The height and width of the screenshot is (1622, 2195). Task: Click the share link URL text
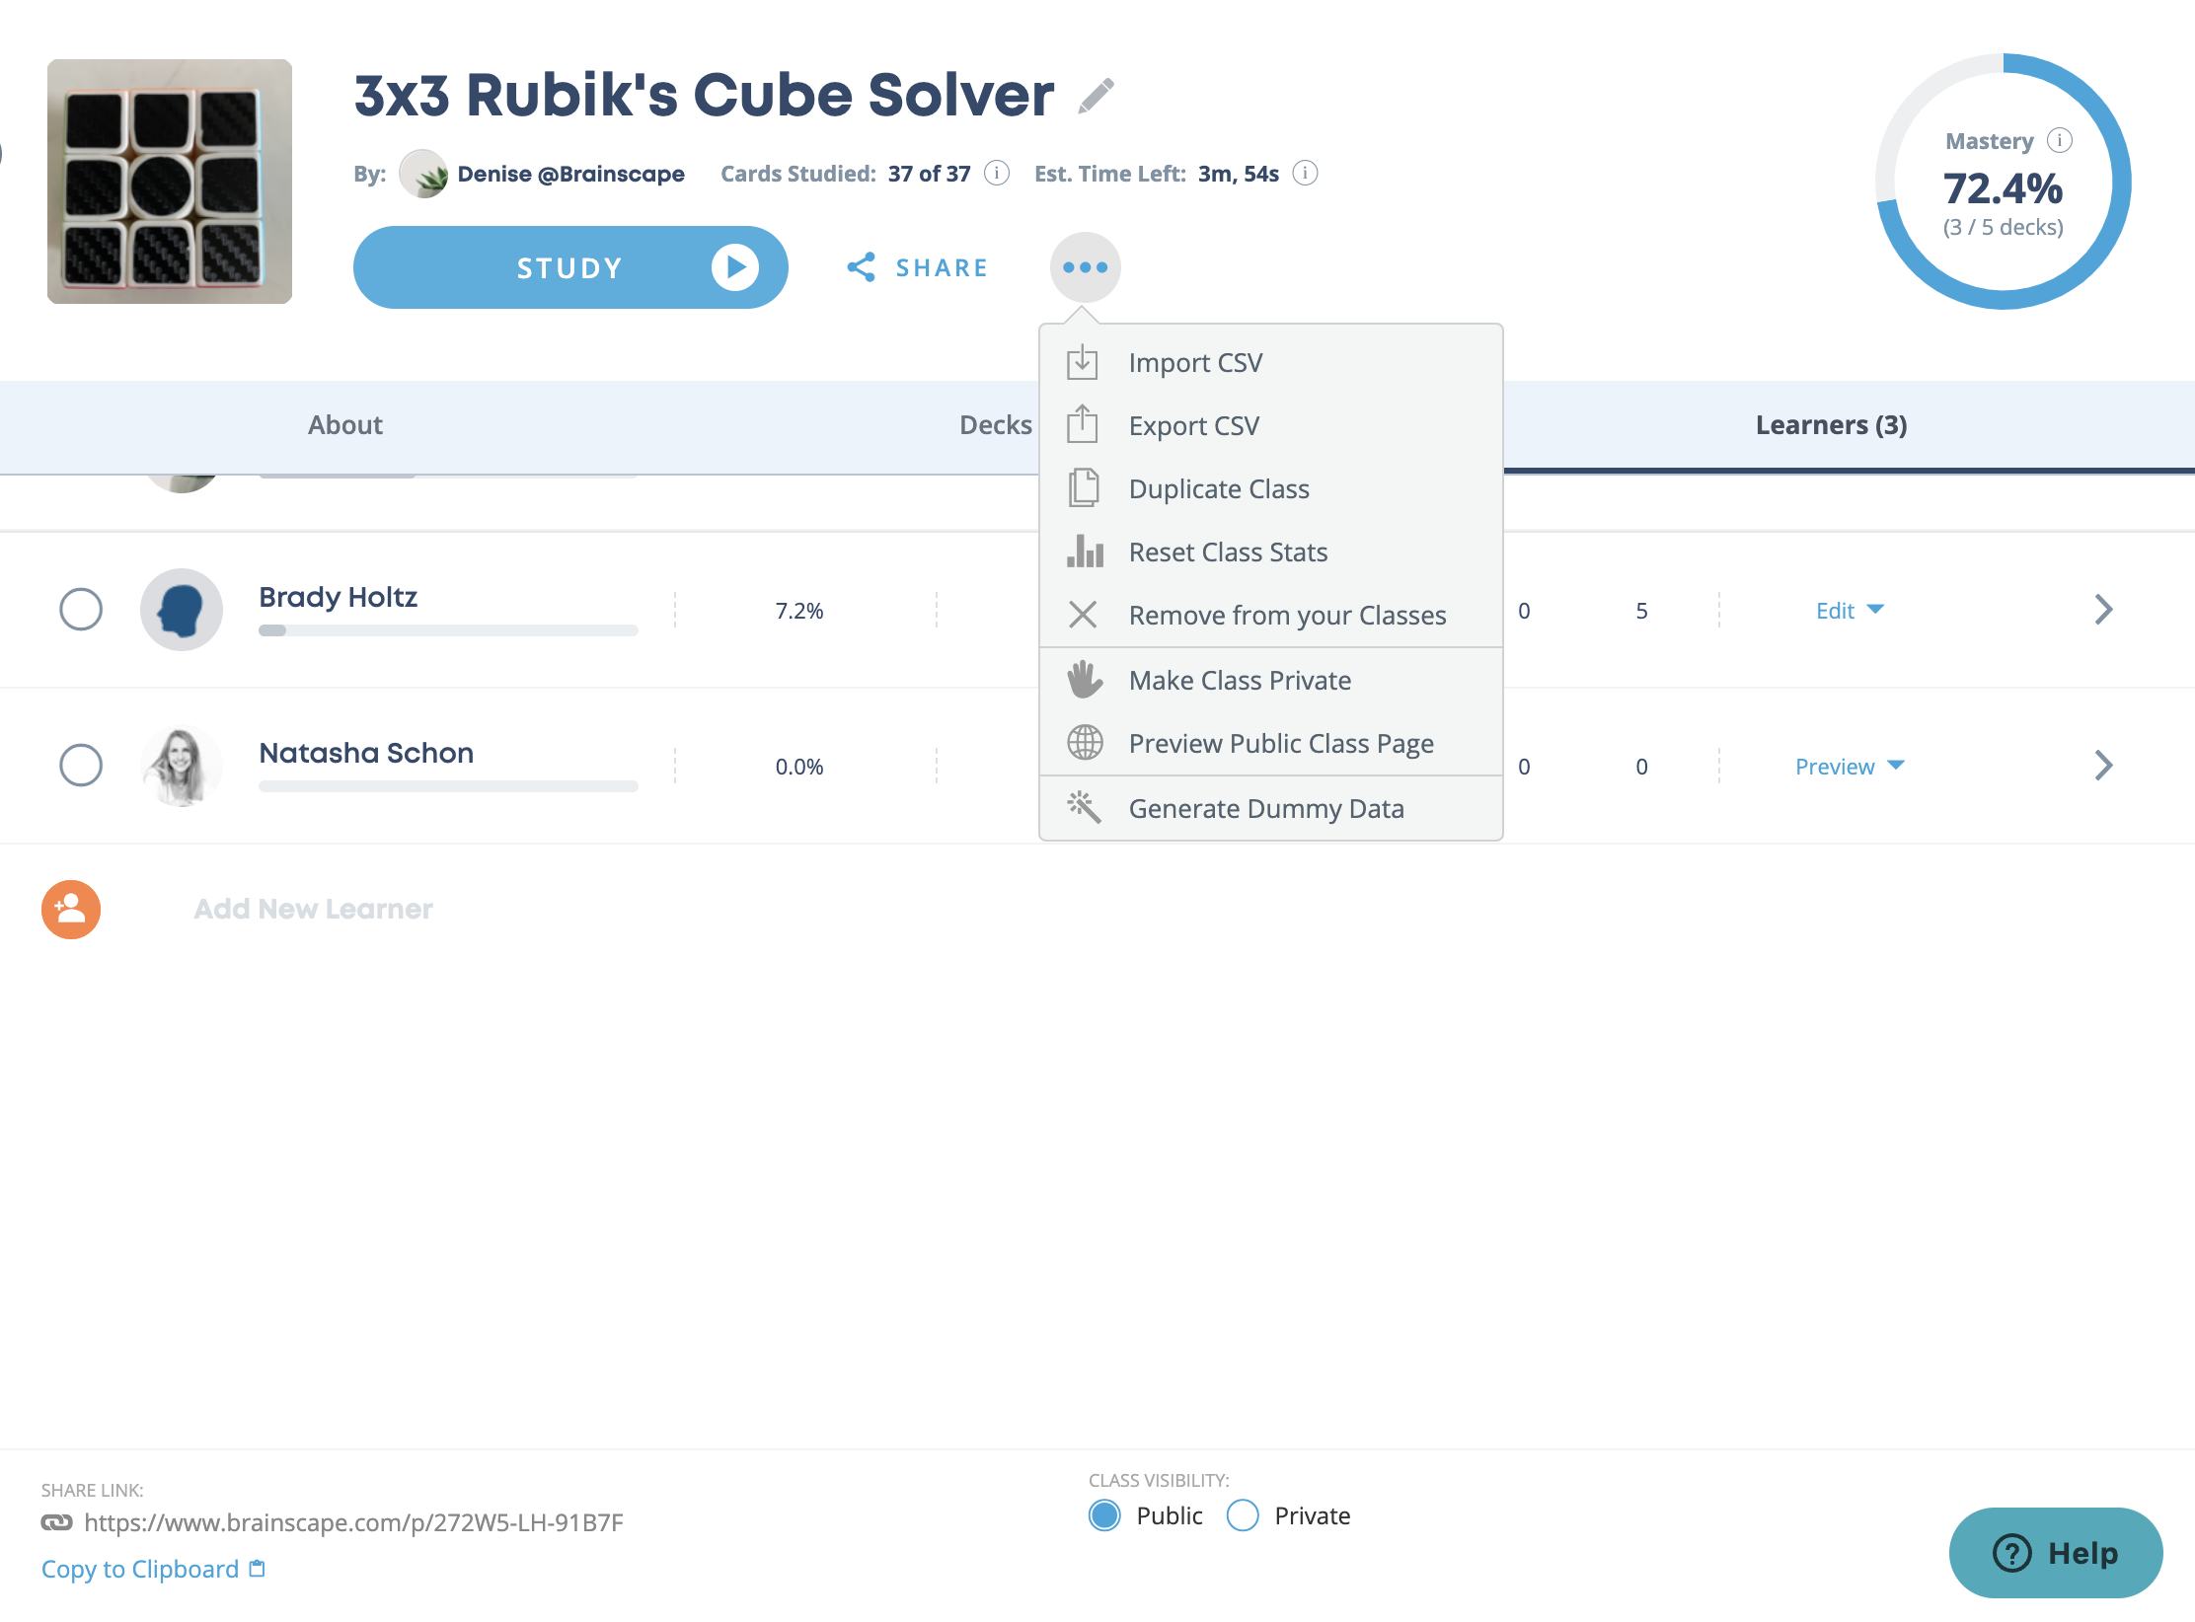(x=353, y=1522)
